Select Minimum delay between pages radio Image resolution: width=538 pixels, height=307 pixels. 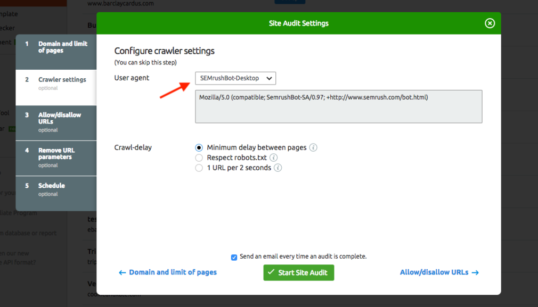point(199,148)
